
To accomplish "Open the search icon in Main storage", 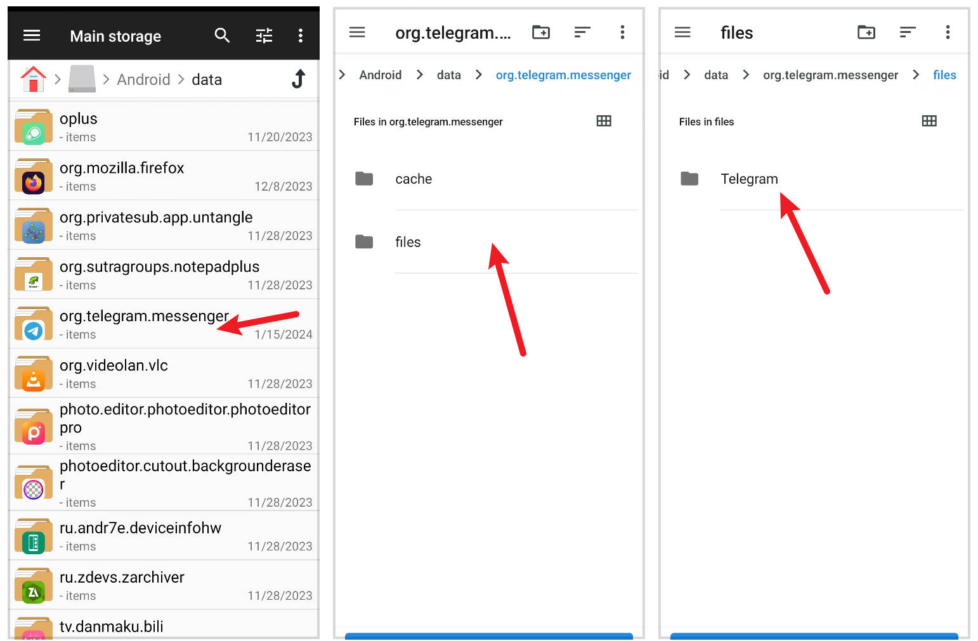I will (222, 35).
